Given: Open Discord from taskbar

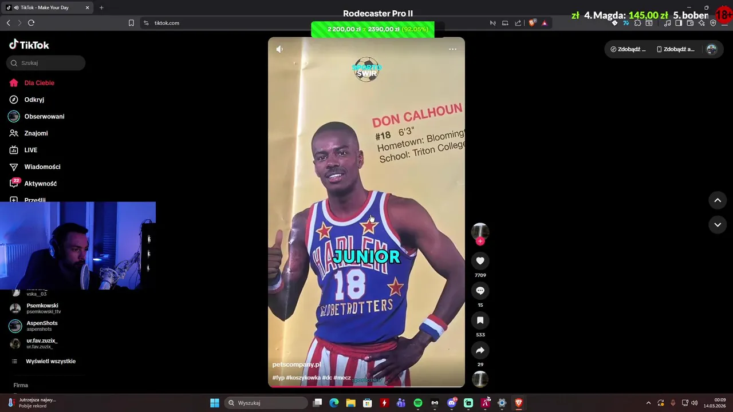Looking at the screenshot, I should [x=451, y=403].
